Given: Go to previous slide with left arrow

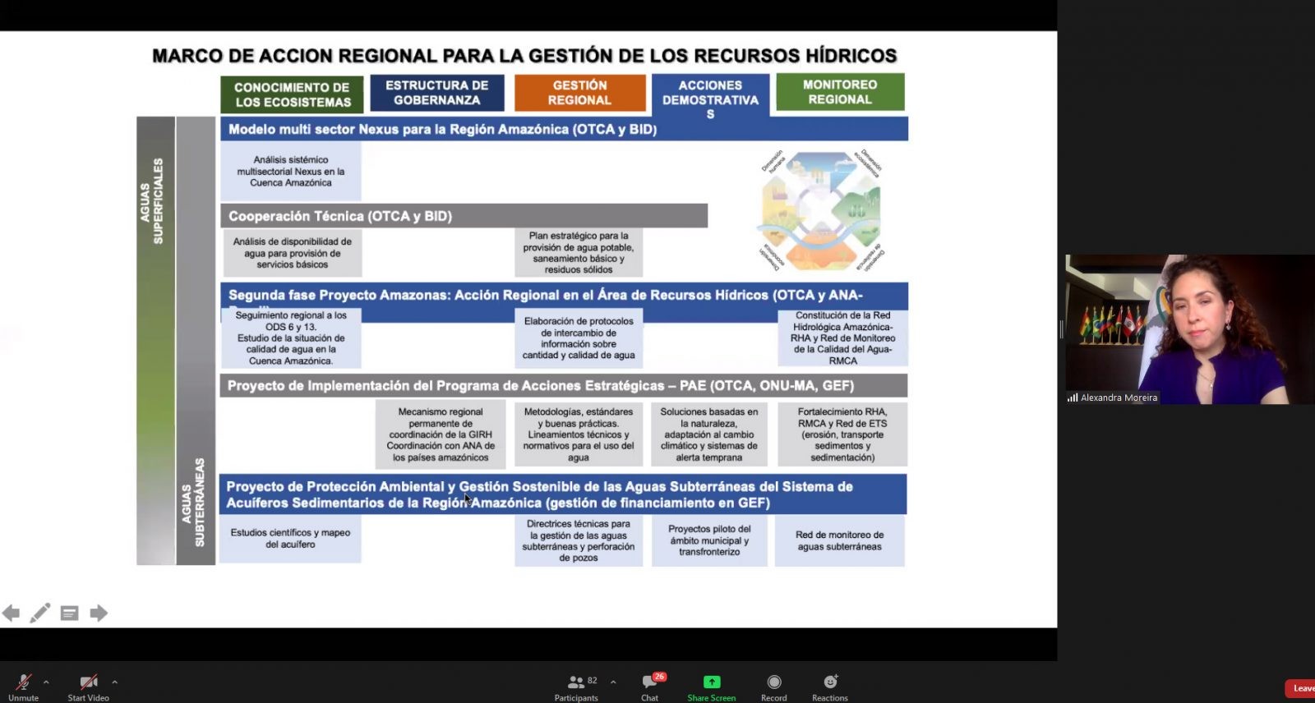Looking at the screenshot, I should [11, 613].
